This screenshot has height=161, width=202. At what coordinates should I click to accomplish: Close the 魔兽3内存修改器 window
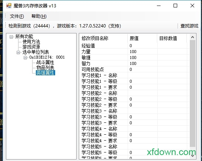tap(192, 6)
